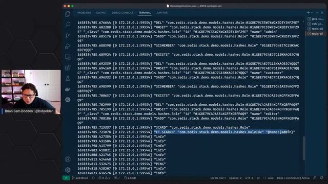Click the highlighted "FT.SEARCH" command text
The width and height of the screenshot is (328, 184).
click(224, 132)
